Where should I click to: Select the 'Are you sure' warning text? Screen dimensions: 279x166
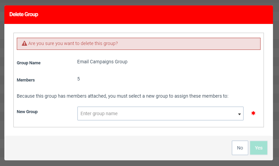pyautogui.click(x=73, y=43)
